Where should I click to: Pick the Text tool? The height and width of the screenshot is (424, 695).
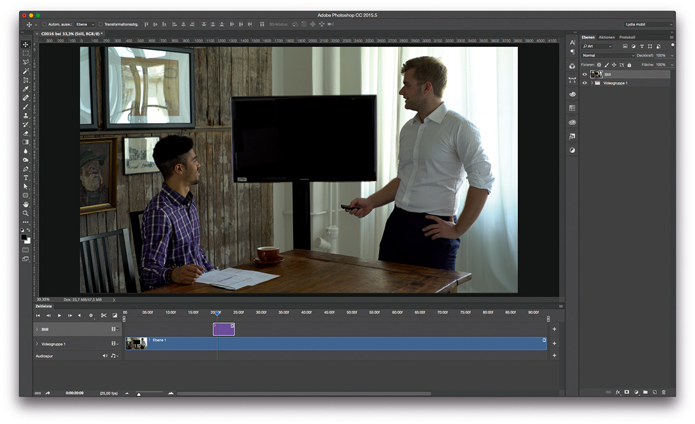25,178
